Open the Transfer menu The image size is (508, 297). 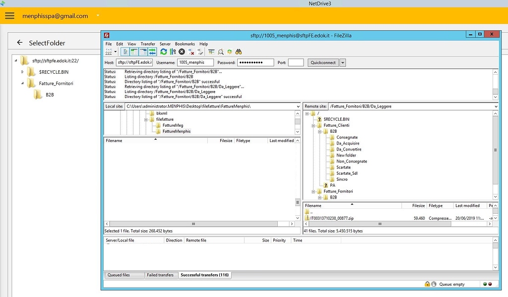pos(147,44)
